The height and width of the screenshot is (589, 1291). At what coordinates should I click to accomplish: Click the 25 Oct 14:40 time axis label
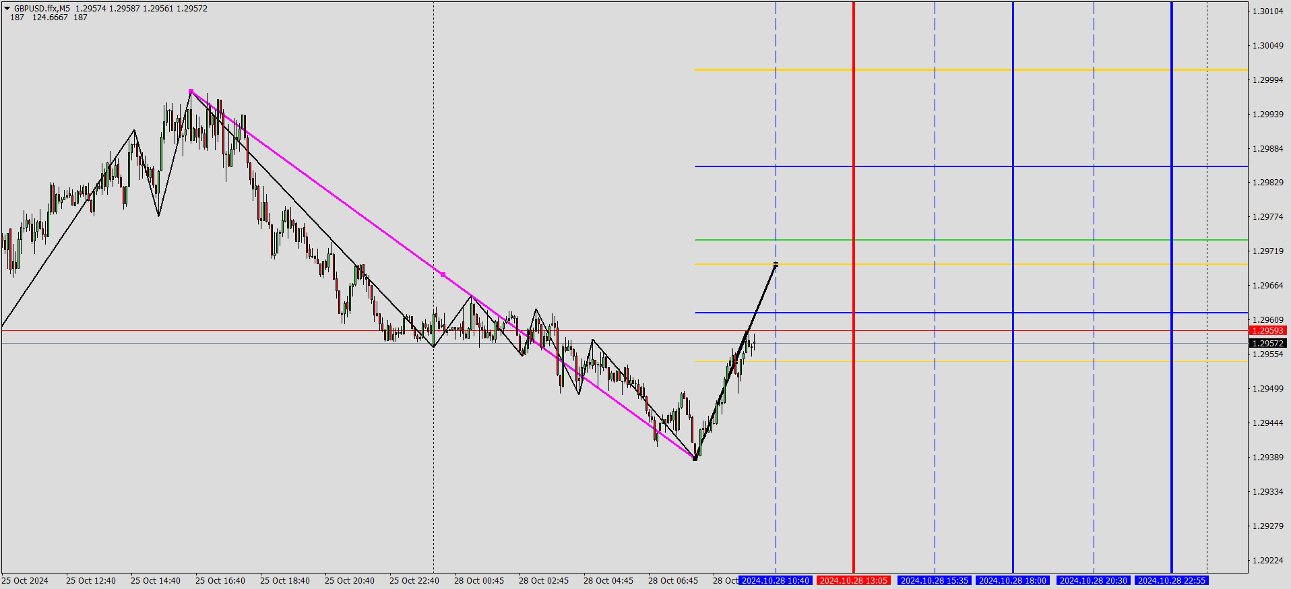(156, 581)
